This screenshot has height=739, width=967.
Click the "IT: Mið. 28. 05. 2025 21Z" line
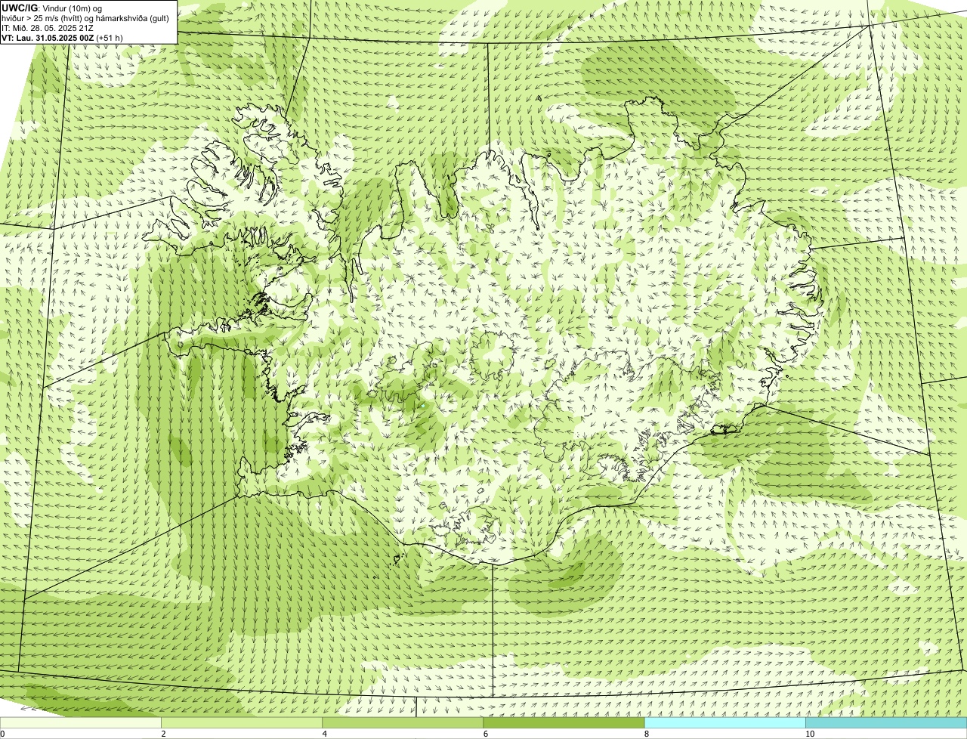click(48, 27)
